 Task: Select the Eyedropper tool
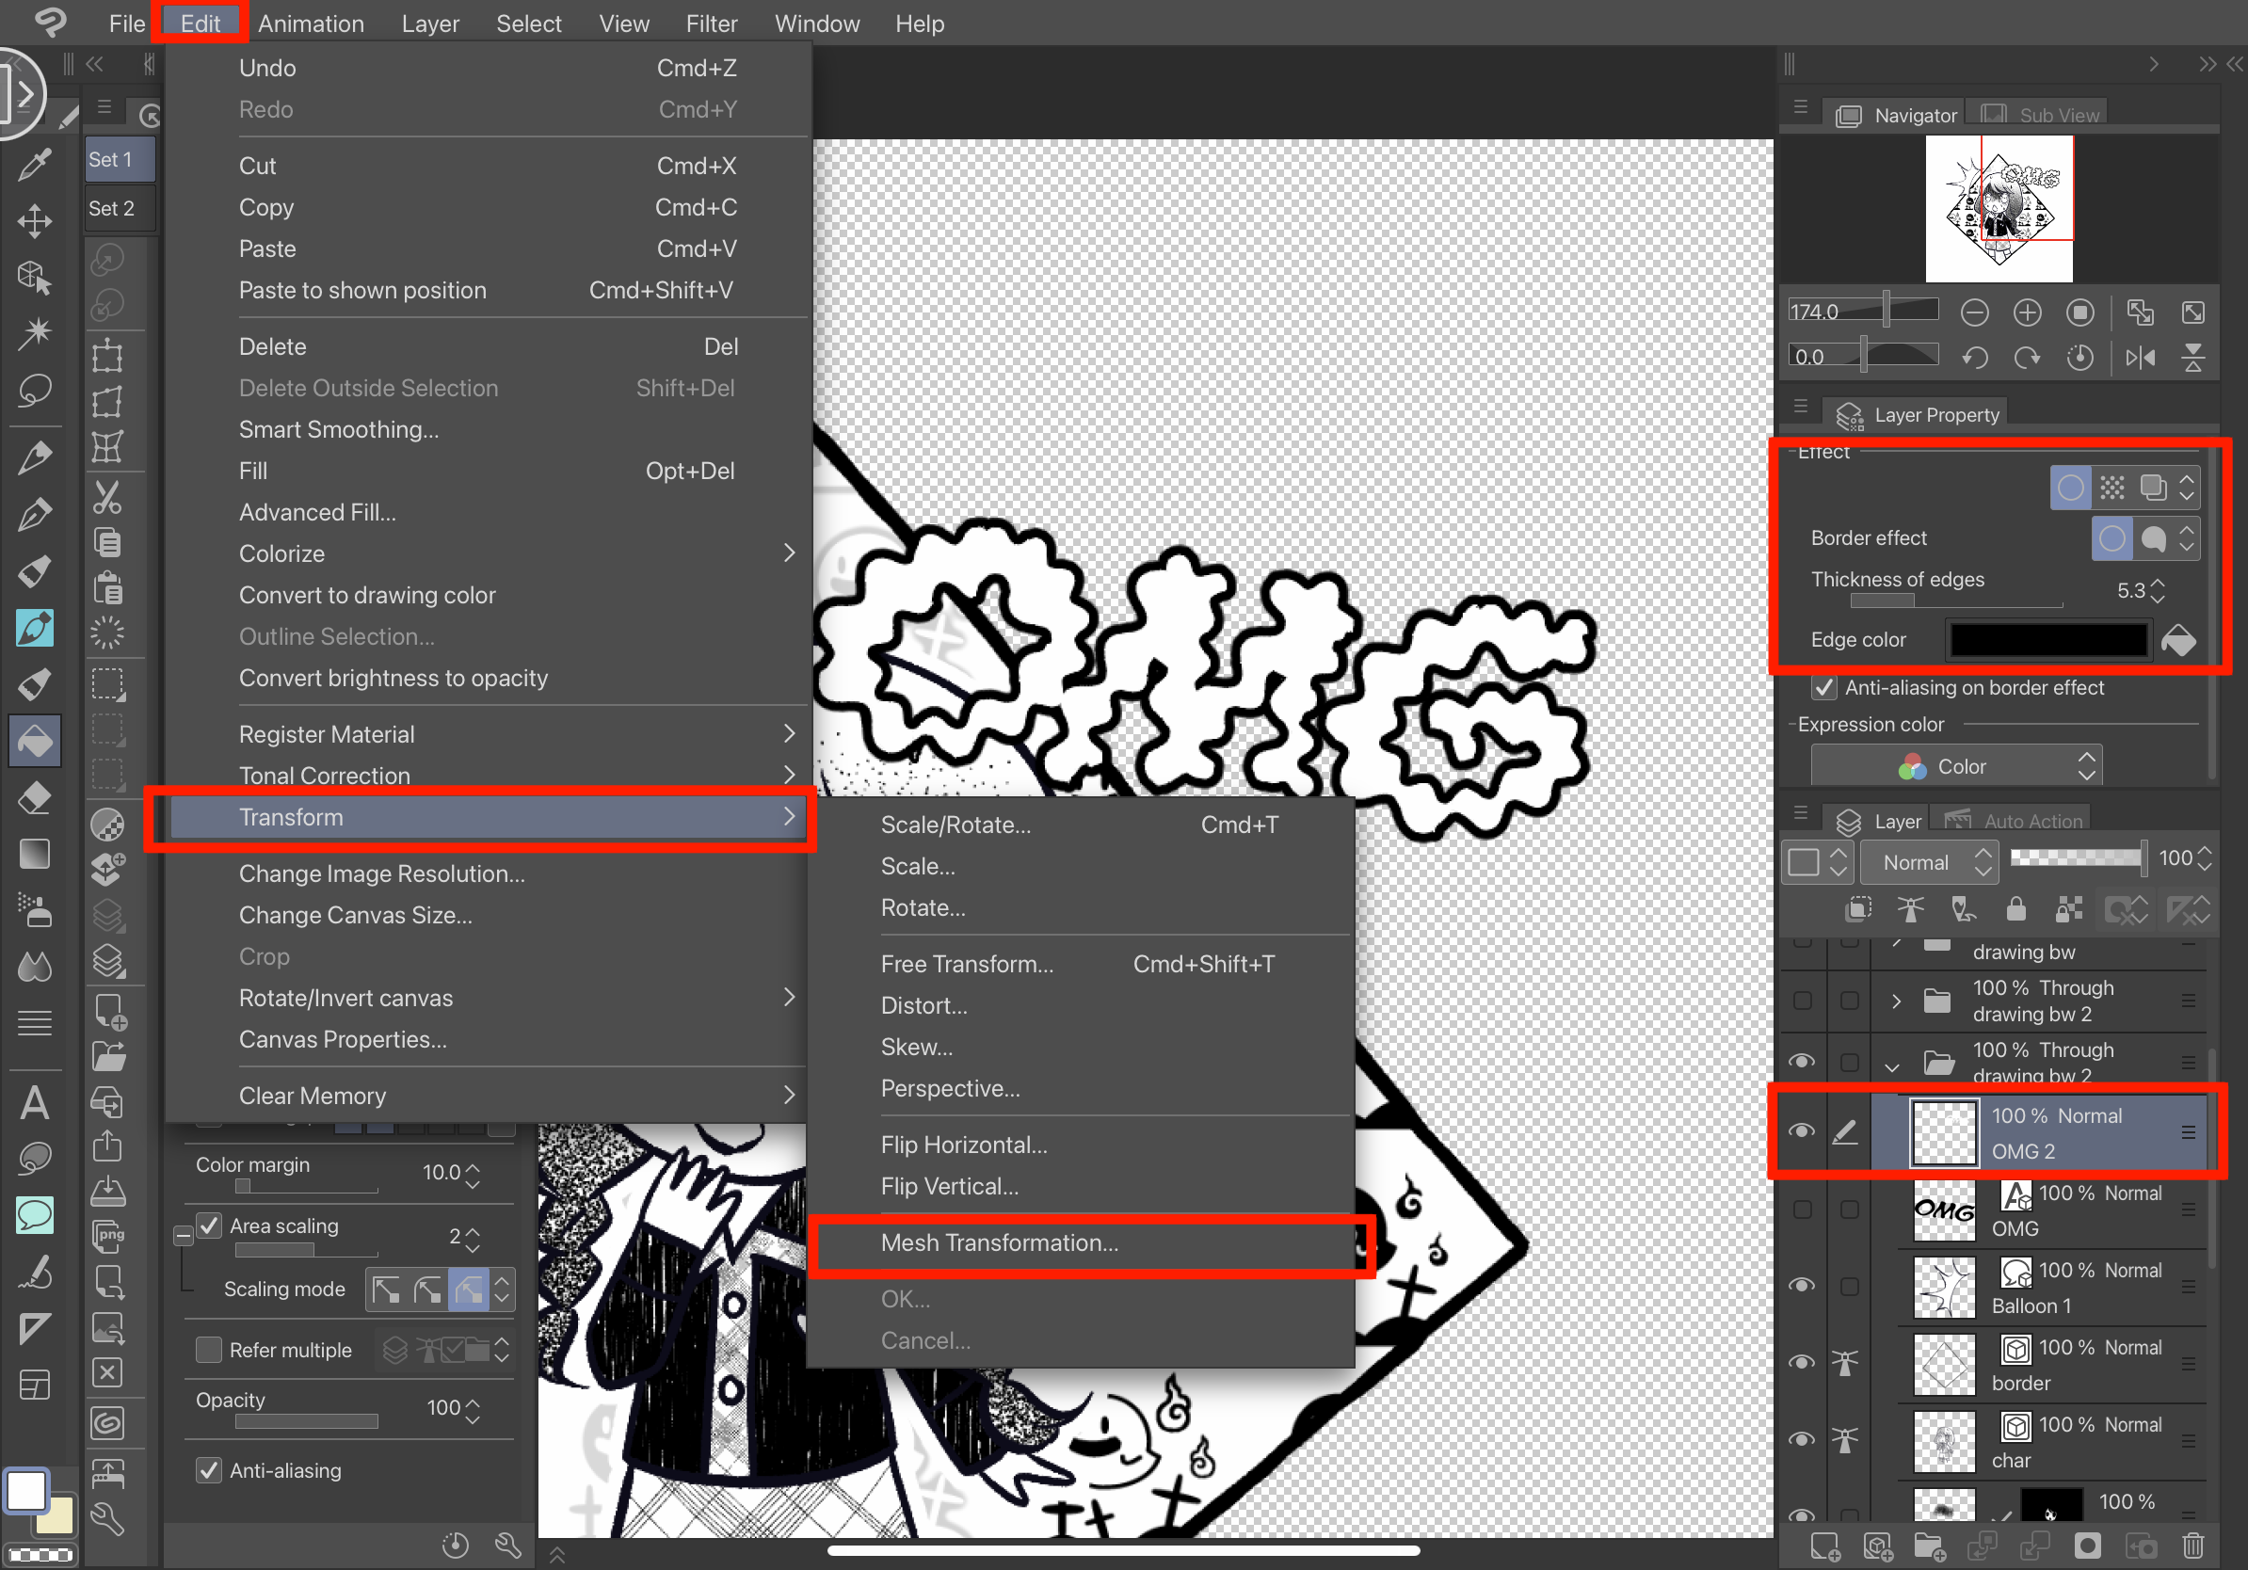pos(34,165)
